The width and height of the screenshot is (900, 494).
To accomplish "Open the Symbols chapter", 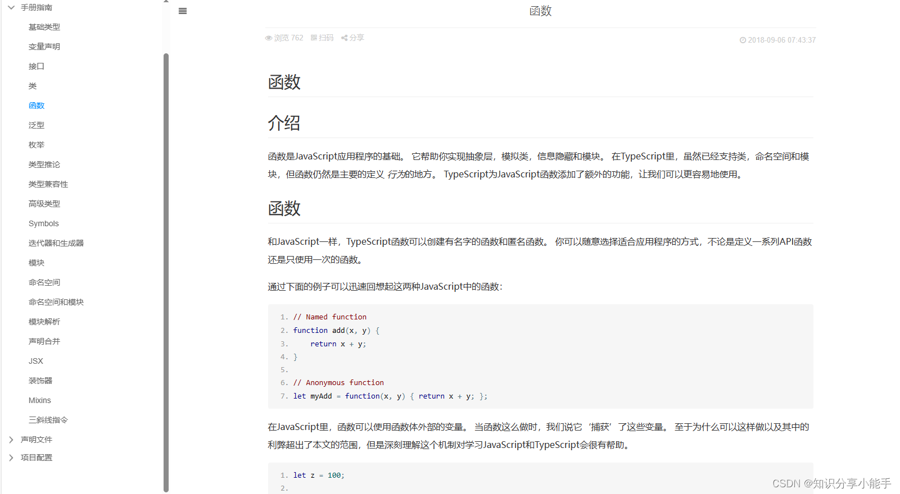I will [44, 223].
